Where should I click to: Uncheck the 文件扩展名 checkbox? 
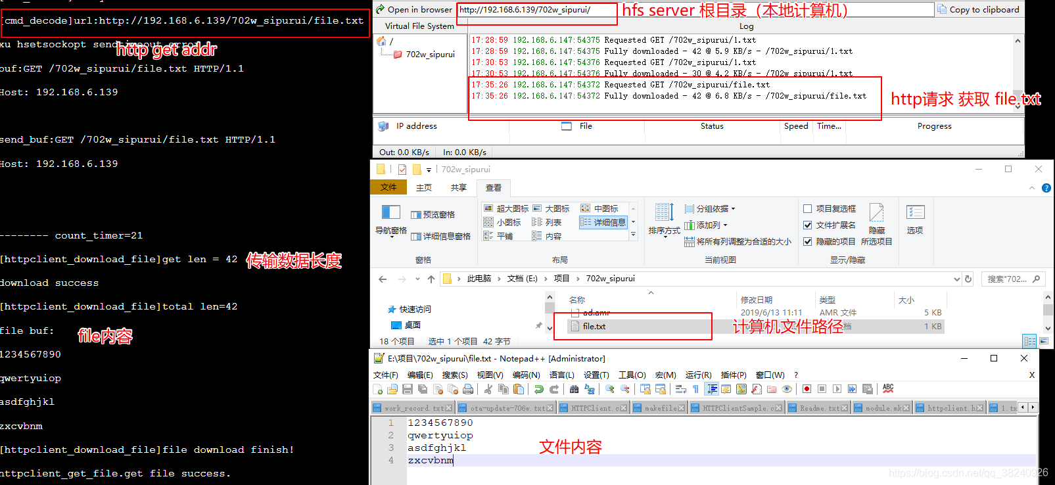point(808,225)
